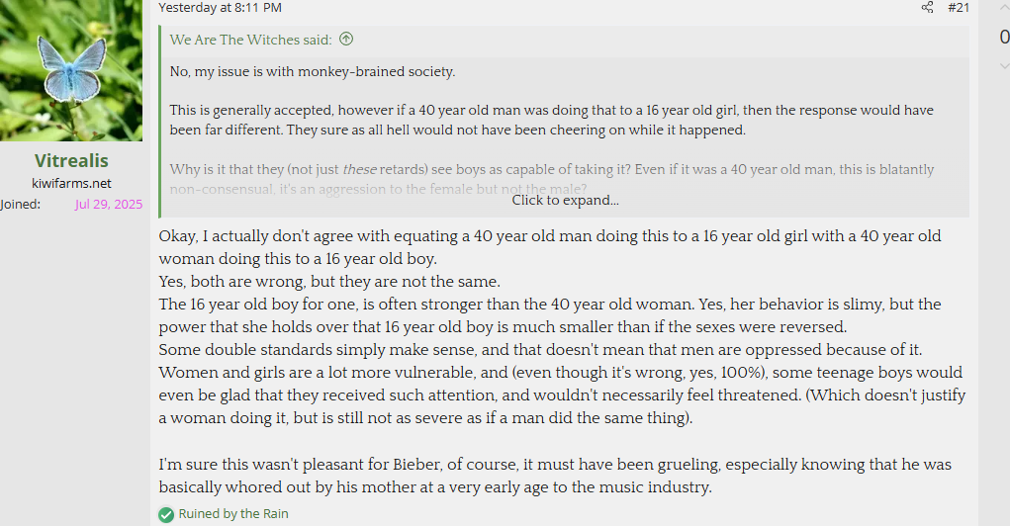Viewport: 1010px width, 526px height.
Task: Click the 'Jul 29, 2025' join date
Action: [108, 204]
